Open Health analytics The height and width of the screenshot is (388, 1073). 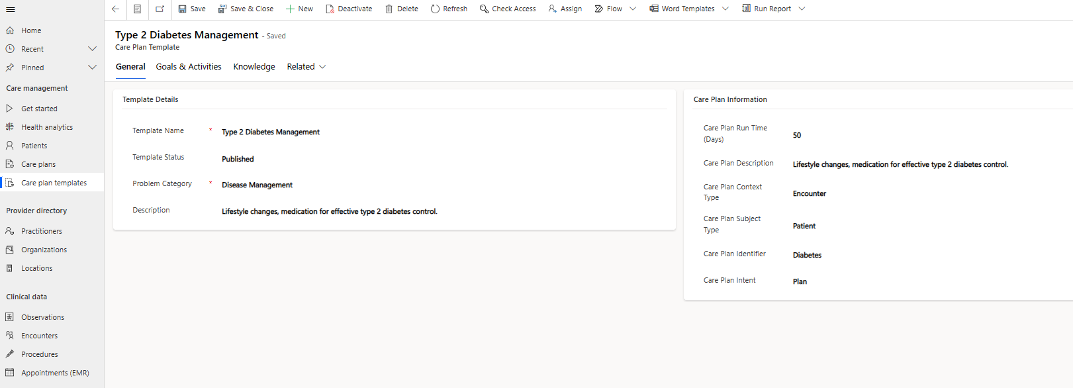pyautogui.click(x=52, y=127)
